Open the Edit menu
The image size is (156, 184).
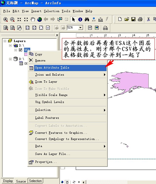coord(16,11)
